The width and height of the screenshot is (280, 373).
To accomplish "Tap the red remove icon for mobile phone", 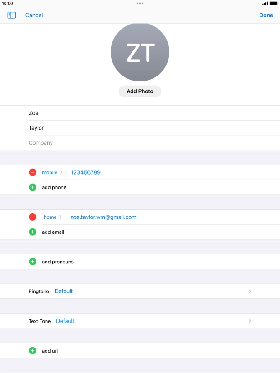I will [x=32, y=172].
